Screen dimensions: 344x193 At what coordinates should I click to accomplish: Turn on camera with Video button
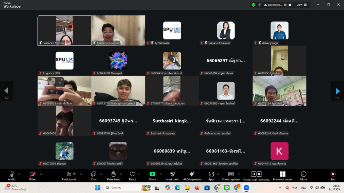tap(33, 176)
